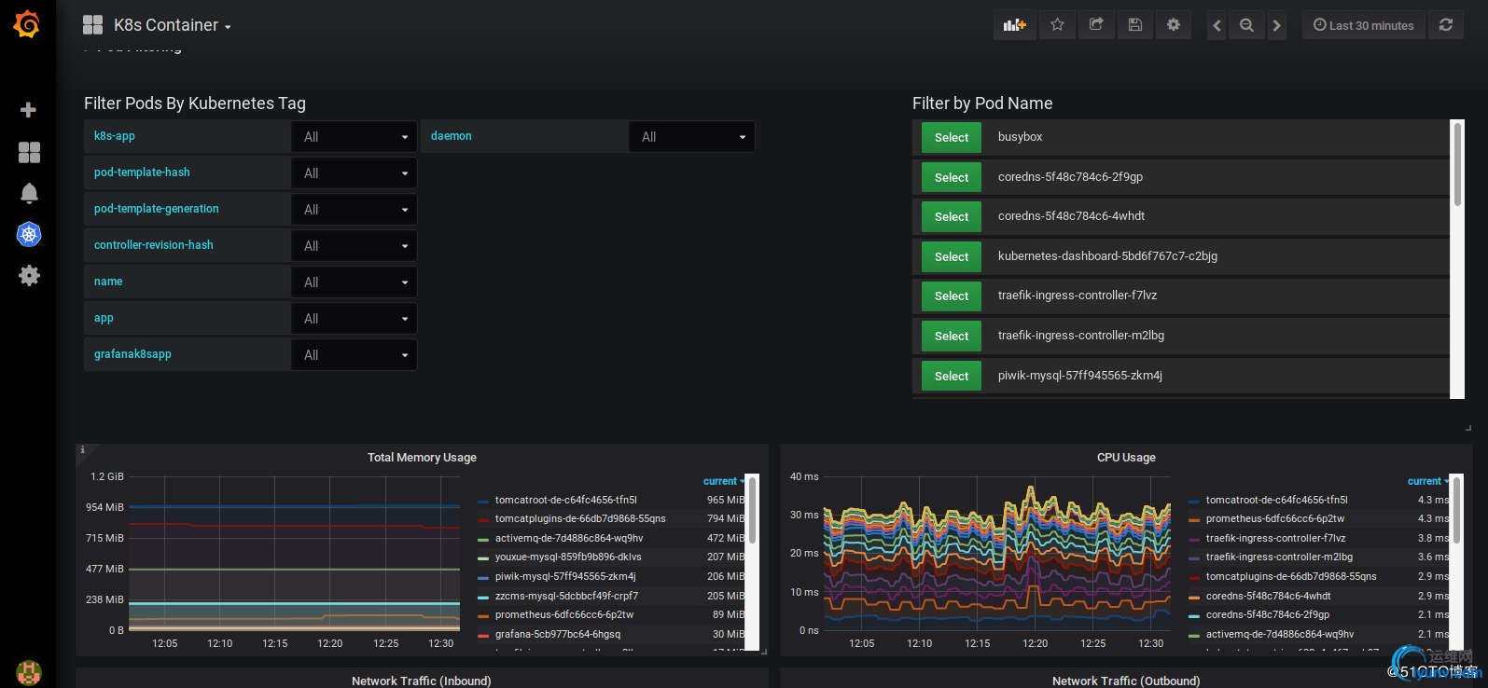Screen dimensions: 1488x688
Task: Click the Total Memory Usage info corner
Action: 82,450
